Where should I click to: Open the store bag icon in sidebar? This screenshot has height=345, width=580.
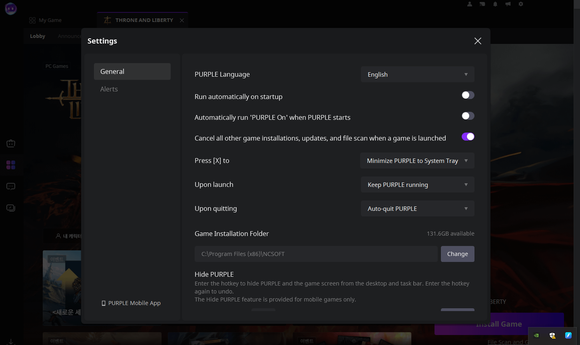11,143
